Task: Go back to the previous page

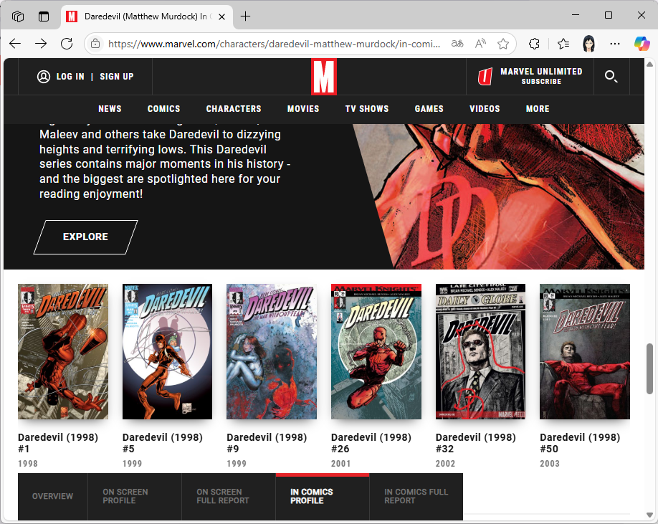Action: [x=15, y=44]
